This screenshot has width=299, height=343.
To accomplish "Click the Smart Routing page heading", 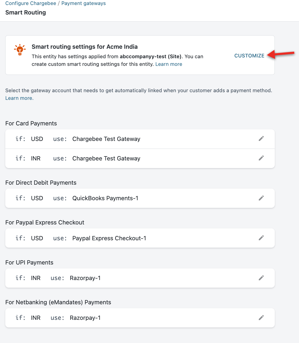I will pyautogui.click(x=26, y=13).
